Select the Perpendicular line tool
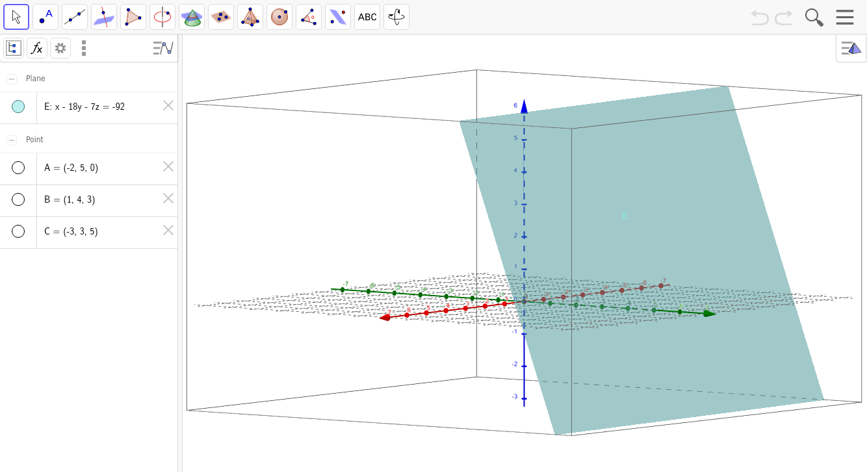Viewport: 867px width, 473px height. click(104, 17)
